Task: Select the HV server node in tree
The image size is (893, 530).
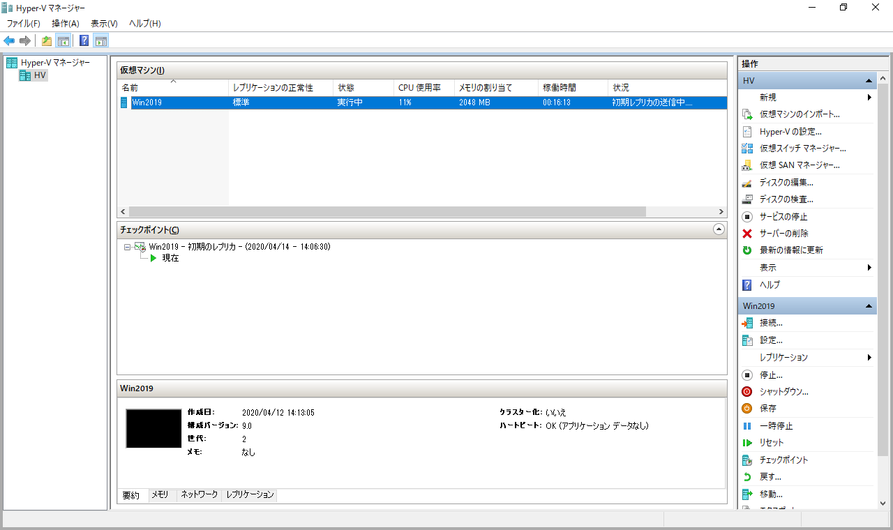Action: click(x=33, y=75)
